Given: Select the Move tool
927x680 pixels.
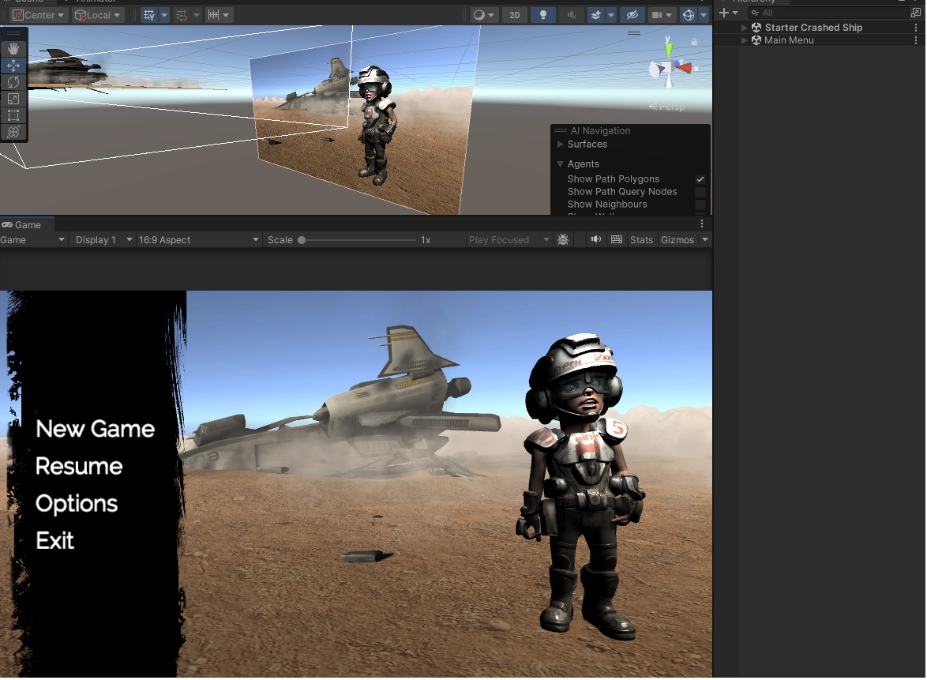Looking at the screenshot, I should point(13,65).
